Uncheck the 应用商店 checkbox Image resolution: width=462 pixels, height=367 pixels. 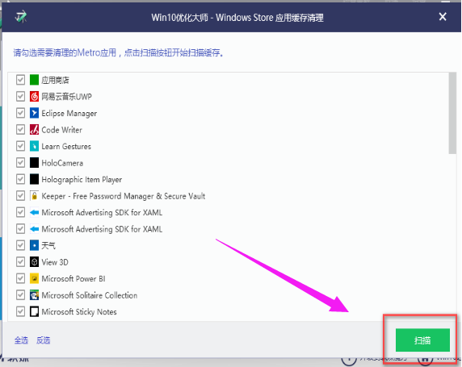click(x=20, y=80)
